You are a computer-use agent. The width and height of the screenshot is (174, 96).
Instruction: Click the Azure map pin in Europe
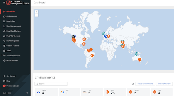tap(106, 36)
